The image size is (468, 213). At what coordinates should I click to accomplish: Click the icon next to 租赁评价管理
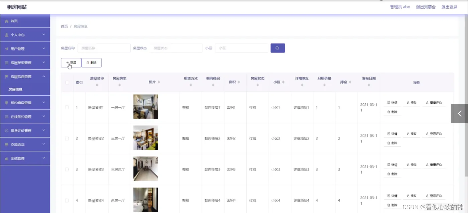[7, 131]
